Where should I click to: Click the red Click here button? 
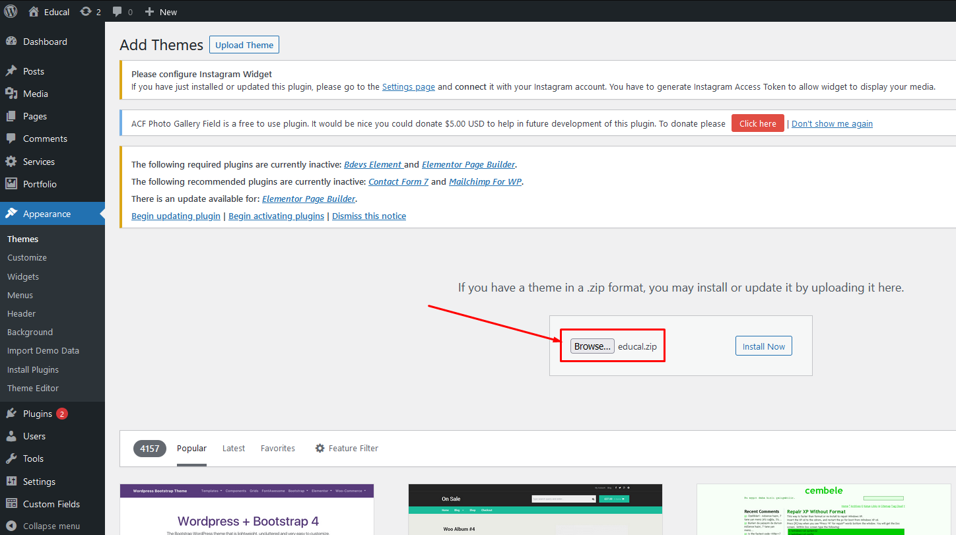(x=758, y=123)
